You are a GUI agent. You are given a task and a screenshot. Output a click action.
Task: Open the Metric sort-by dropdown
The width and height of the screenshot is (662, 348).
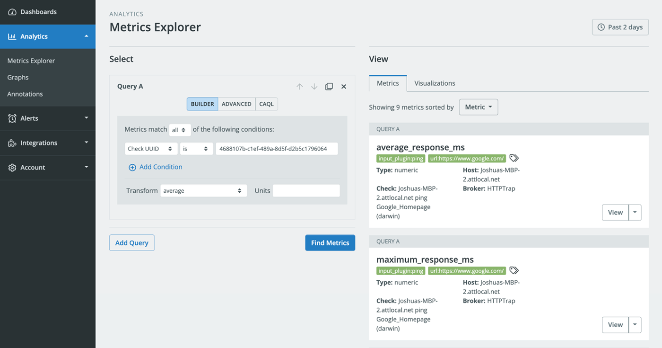tap(478, 107)
